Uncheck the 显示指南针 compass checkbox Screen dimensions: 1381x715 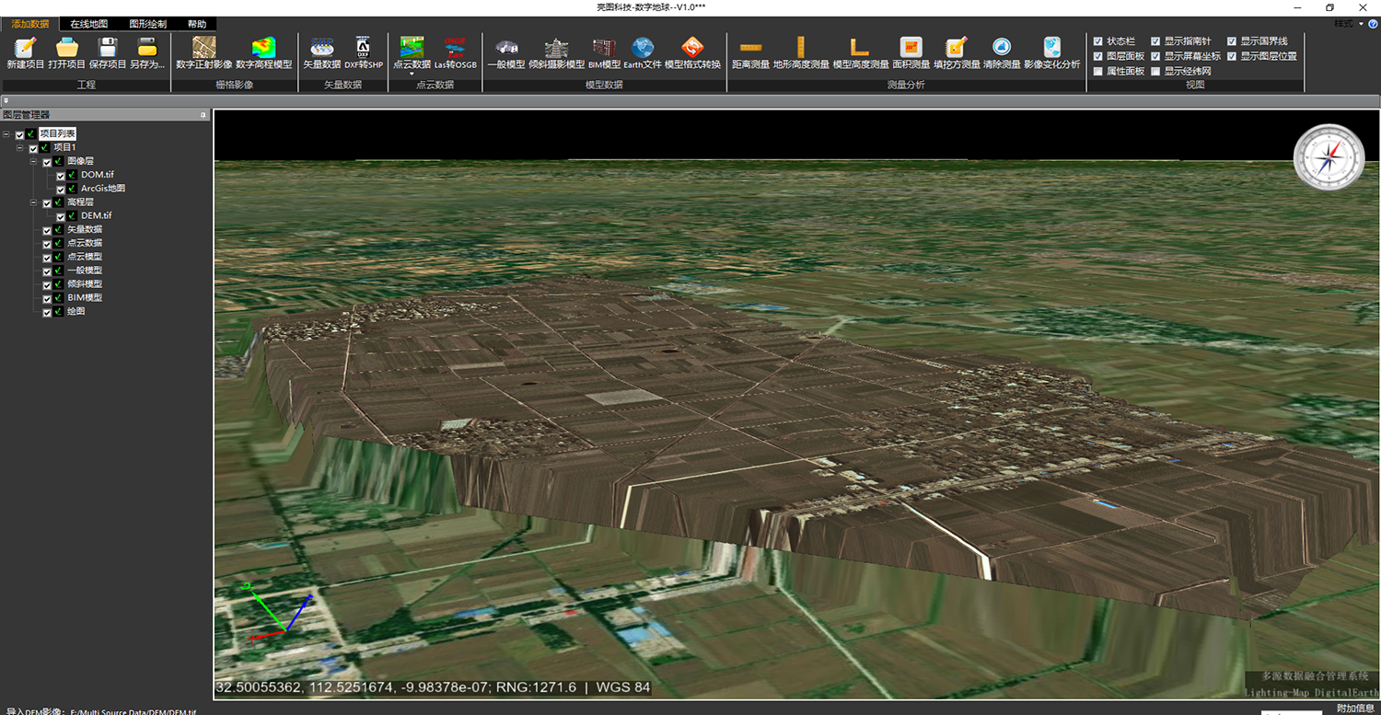coord(1155,41)
